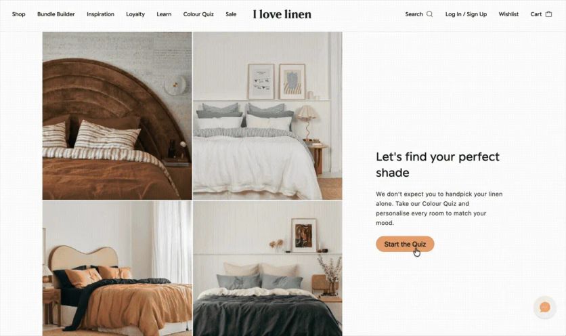Select the brown velvet headboard bedroom photo
Viewport: 566px width, 336px height.
[117, 116]
